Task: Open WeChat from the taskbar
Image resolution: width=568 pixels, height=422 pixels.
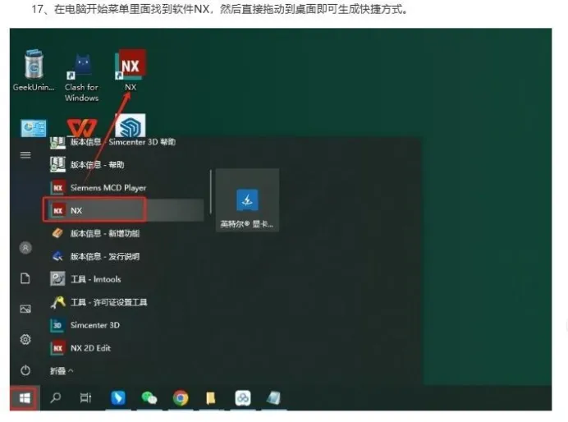Action: coord(149,397)
